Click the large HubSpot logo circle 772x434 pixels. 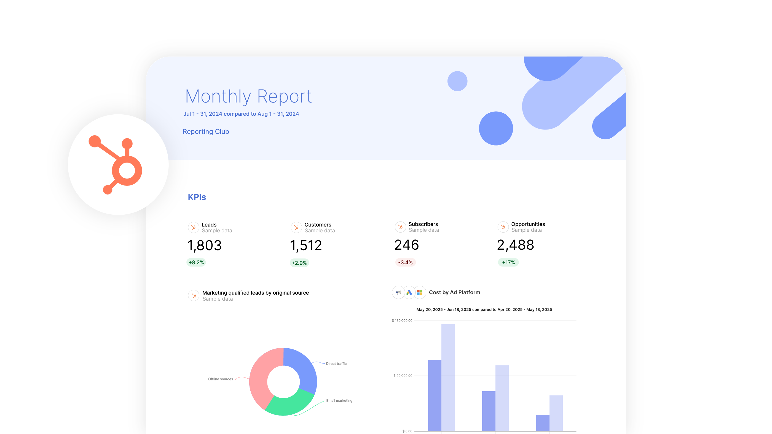[118, 165]
